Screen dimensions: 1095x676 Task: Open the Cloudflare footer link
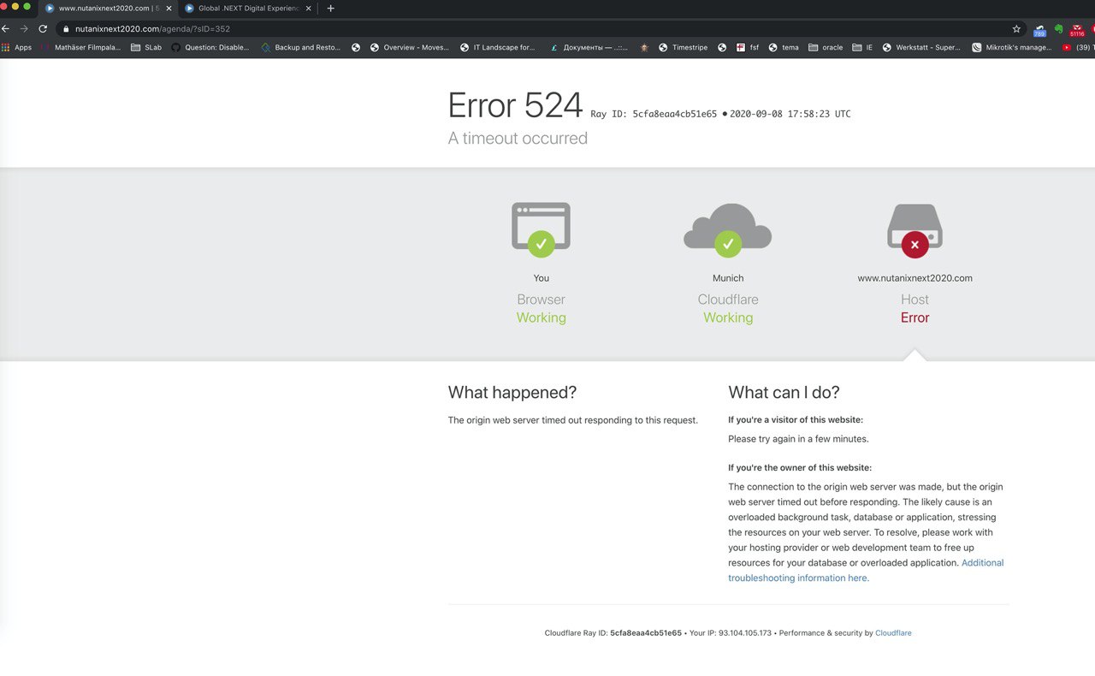[893, 633]
